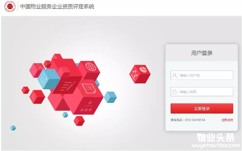Screen dimensions: 242x151
Task: Click the 用户登录 panel heading
Action: click(202, 53)
